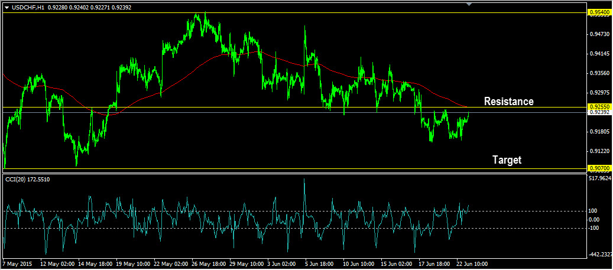Click the 0.94730 price scale value
The width and height of the screenshot is (613, 270).
point(601,34)
